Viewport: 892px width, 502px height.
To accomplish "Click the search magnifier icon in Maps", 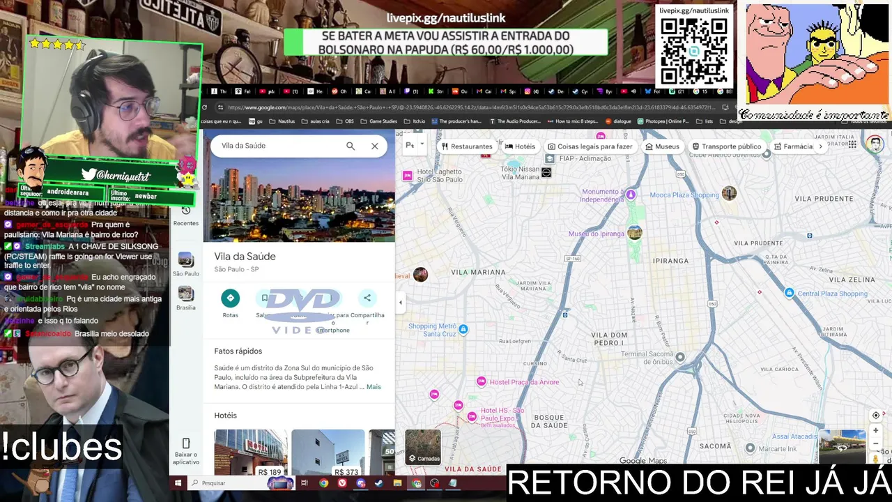I will point(351,146).
